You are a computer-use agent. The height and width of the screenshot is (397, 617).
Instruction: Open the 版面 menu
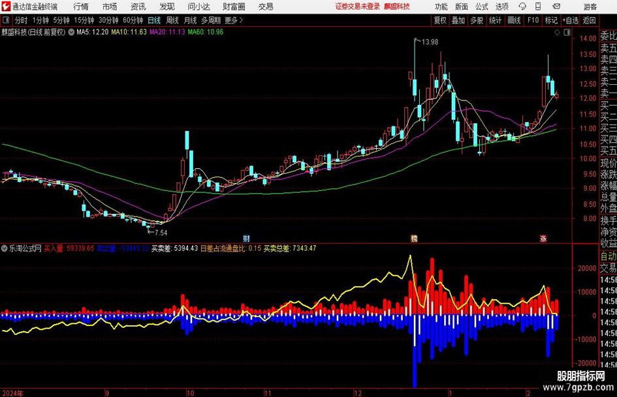point(461,7)
